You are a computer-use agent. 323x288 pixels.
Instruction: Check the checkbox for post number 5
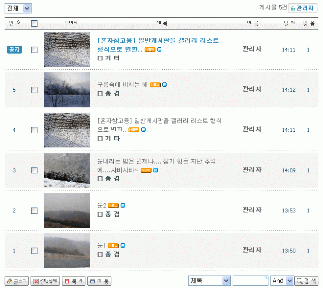[x=34, y=90]
